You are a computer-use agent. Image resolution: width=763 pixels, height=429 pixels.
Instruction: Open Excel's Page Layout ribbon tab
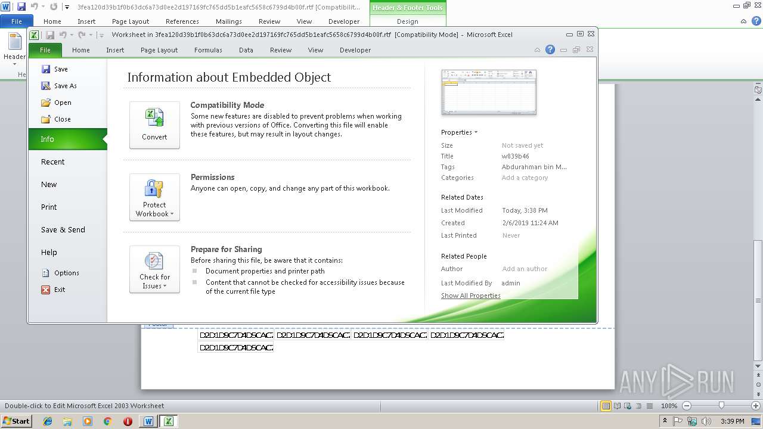[159, 50]
